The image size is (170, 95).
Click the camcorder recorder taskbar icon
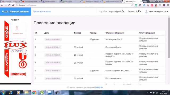(57, 93)
